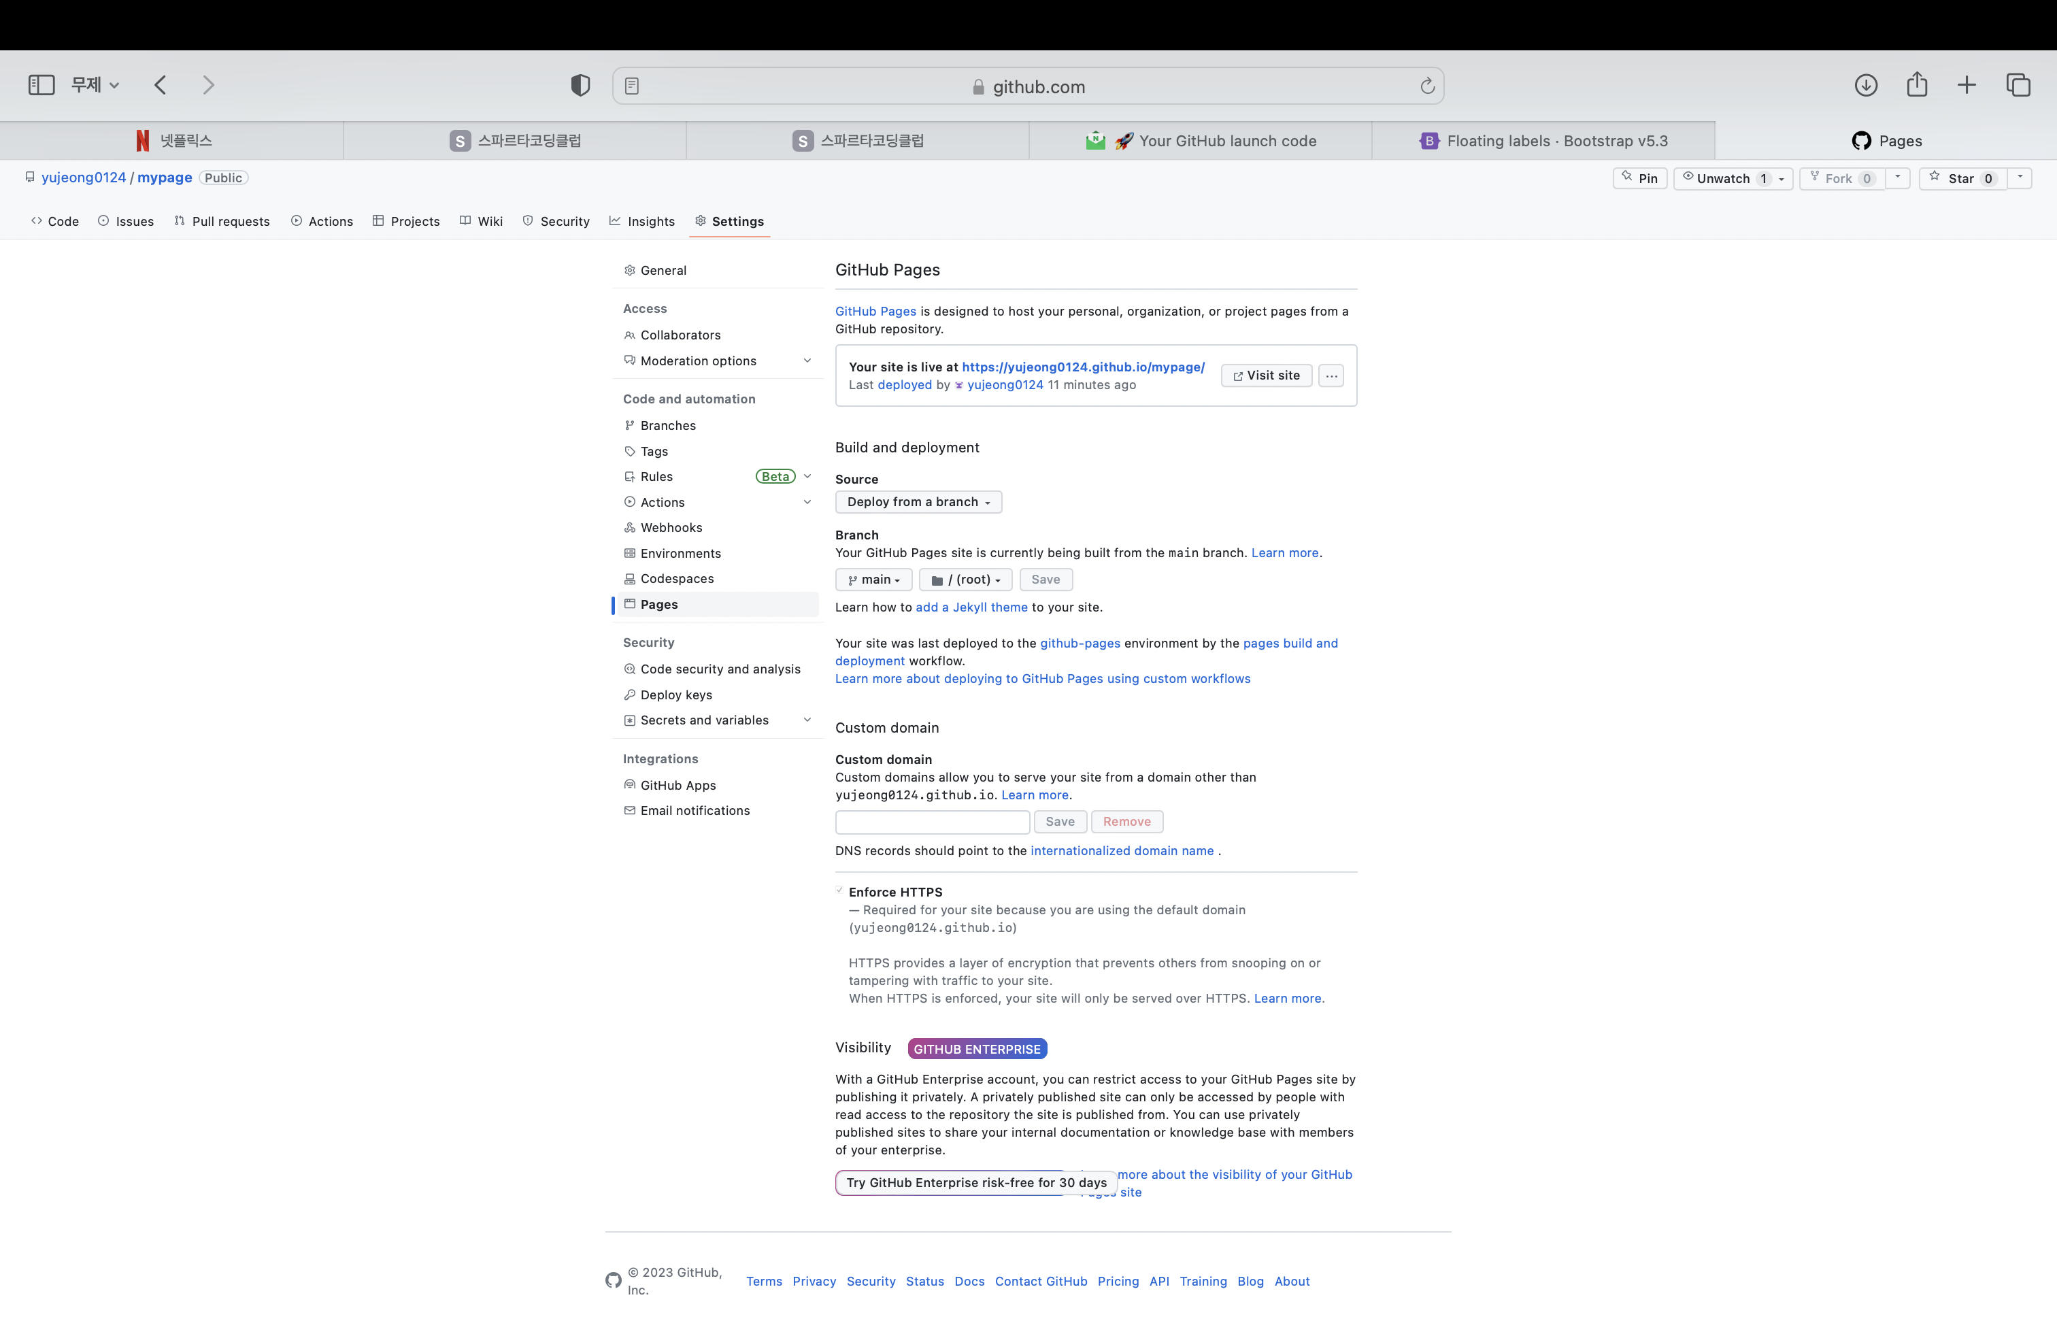The image size is (2057, 1336).
Task: Click the reader view icon in address bar
Action: pyautogui.click(x=632, y=86)
